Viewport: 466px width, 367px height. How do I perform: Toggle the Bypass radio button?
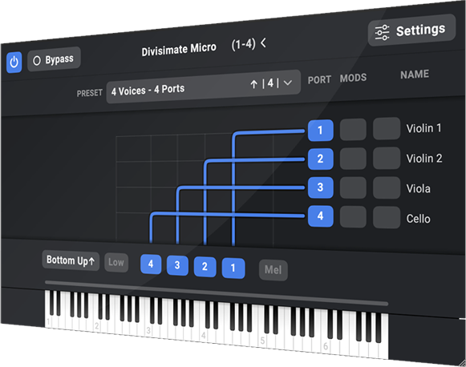tap(37, 61)
